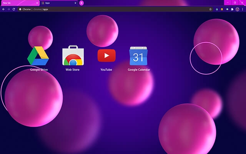Switch to the New Tab tab
246x154 pixels.
[x=20, y=3]
